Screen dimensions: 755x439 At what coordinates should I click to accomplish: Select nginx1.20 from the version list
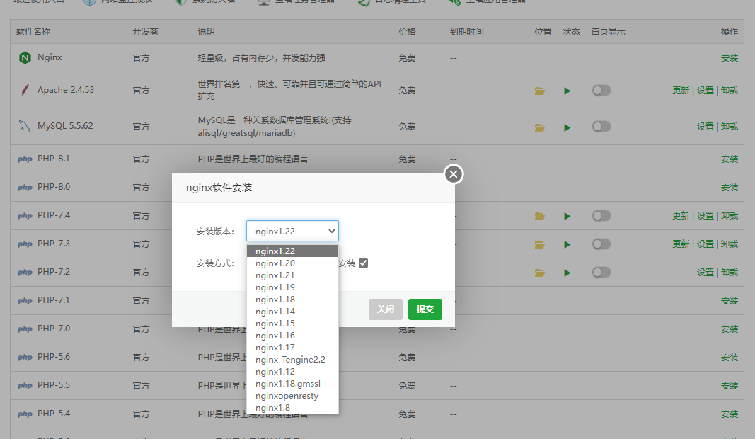click(x=292, y=263)
